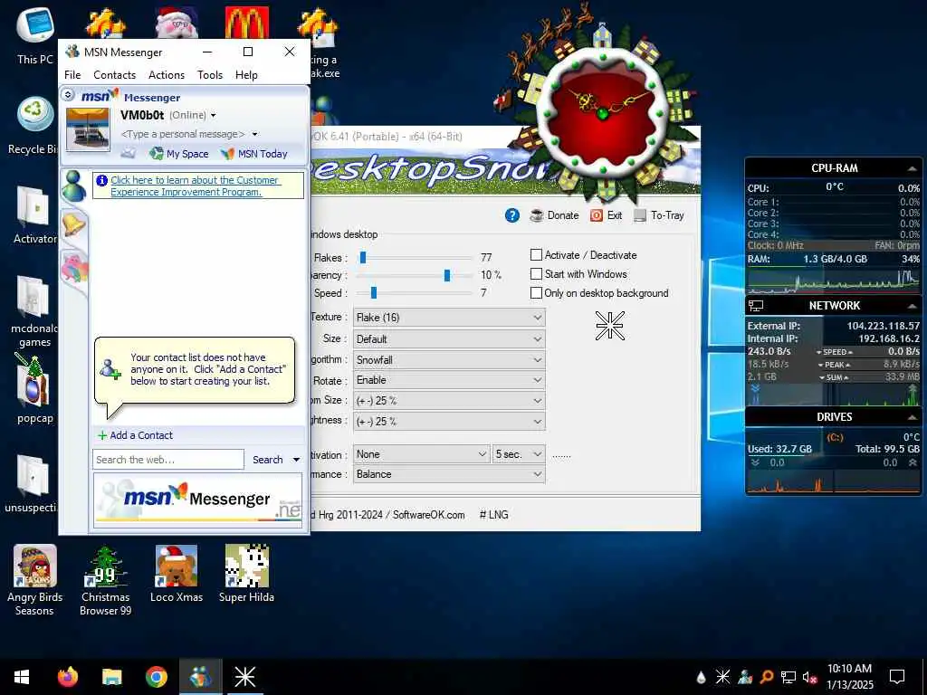Open the Brightness dropdown
This screenshot has height=695, width=927.
(x=449, y=422)
